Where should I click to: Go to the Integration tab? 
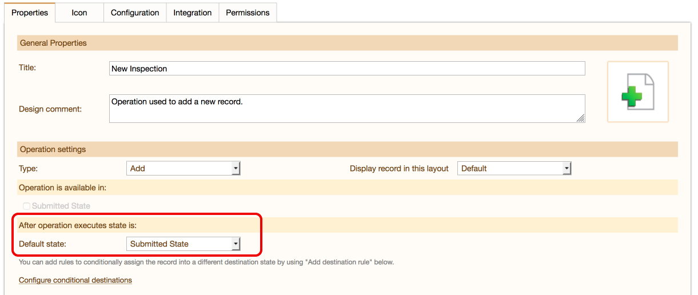pos(193,13)
